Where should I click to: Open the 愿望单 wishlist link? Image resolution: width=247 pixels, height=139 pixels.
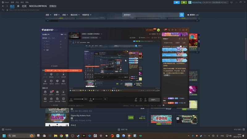[193, 15]
